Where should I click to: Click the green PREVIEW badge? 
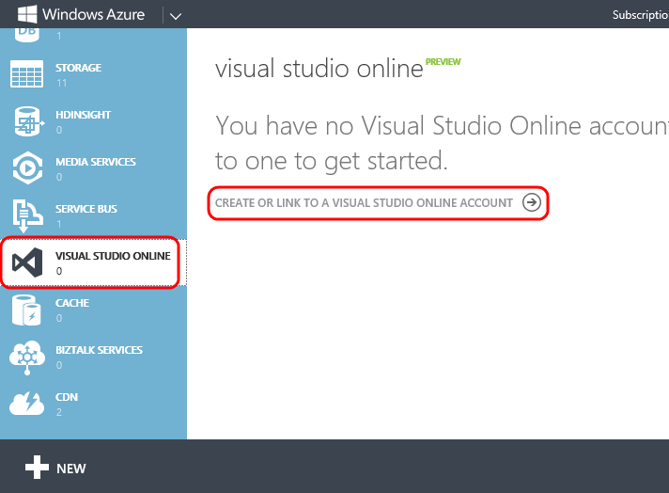click(x=443, y=62)
